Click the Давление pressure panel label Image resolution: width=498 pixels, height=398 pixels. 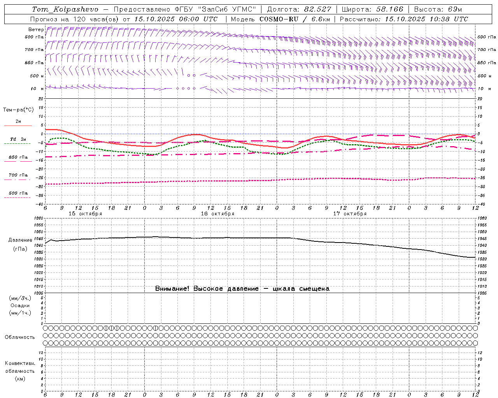click(x=20, y=240)
